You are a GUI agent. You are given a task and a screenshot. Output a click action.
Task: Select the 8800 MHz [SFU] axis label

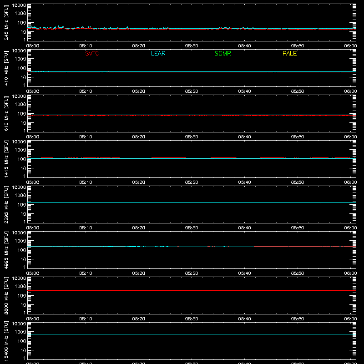(x=6, y=295)
